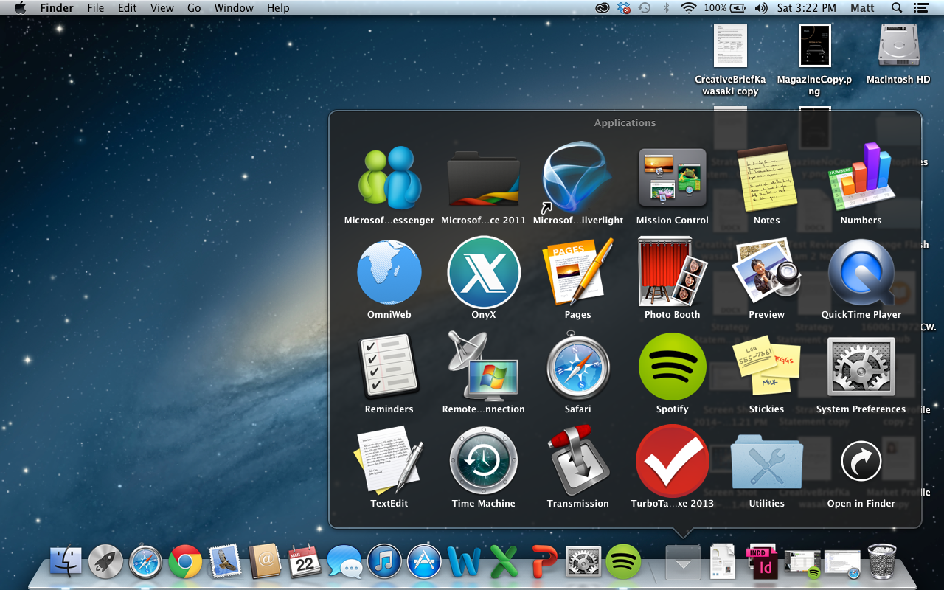
Task: Show Notification Center
Action: (920, 8)
